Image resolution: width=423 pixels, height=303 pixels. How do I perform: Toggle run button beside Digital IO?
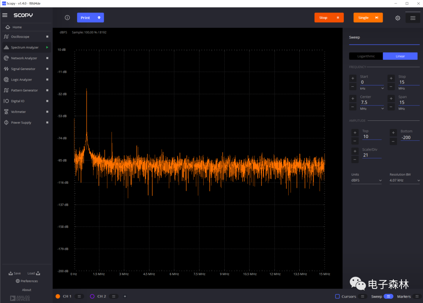coord(47,101)
